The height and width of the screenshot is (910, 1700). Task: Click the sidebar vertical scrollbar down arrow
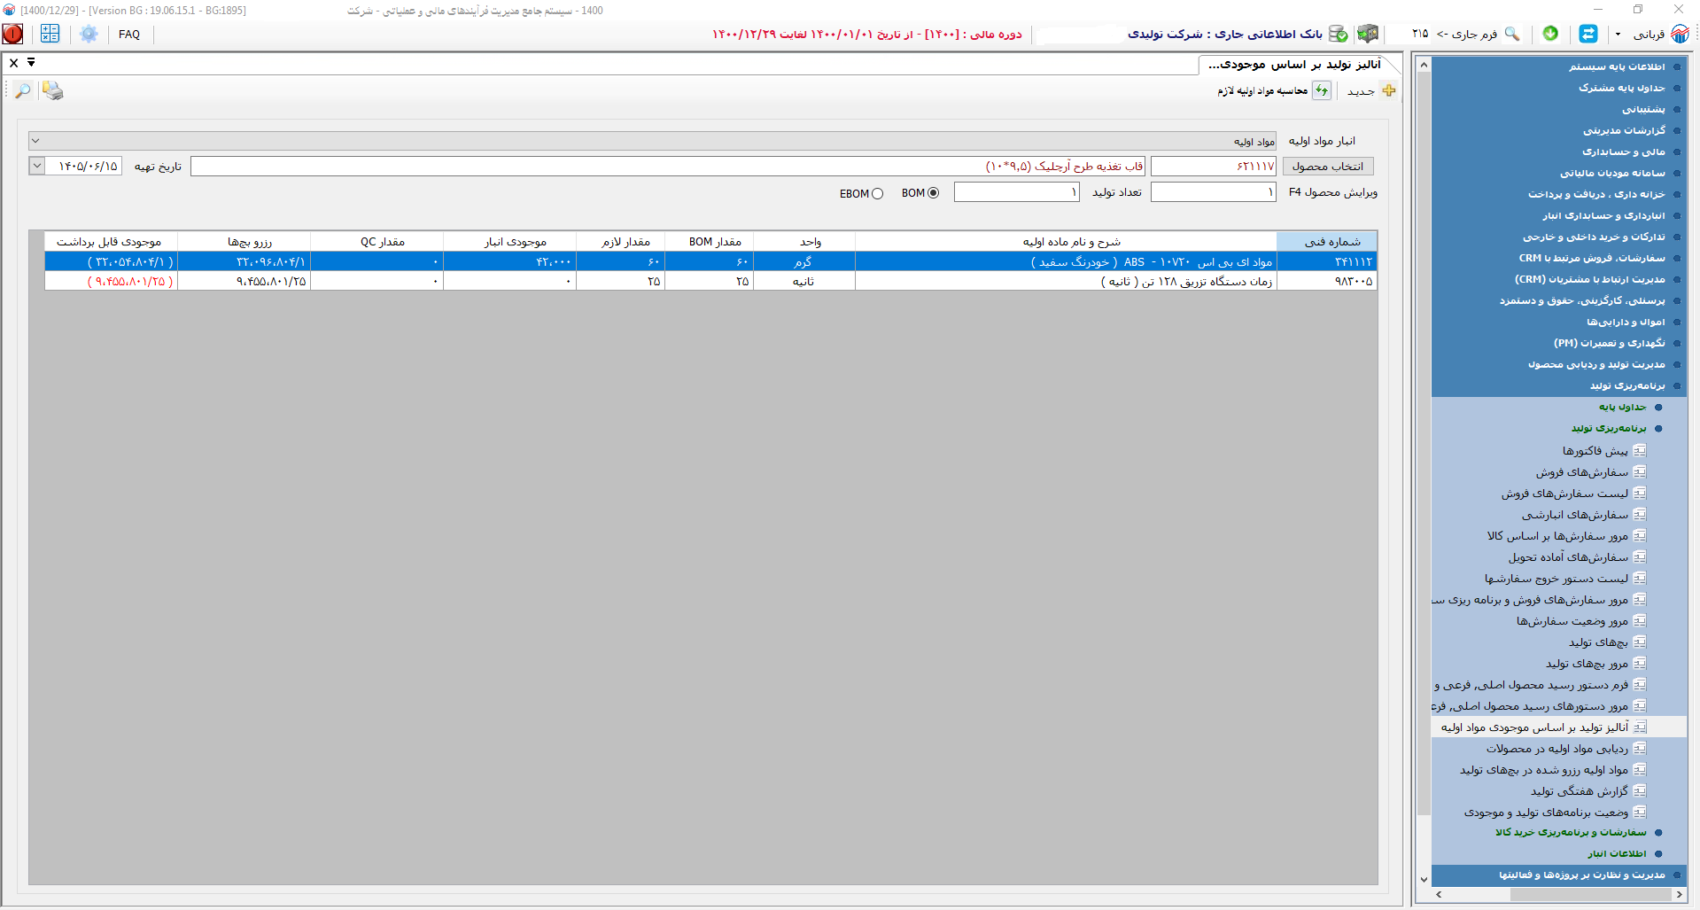click(x=1424, y=879)
